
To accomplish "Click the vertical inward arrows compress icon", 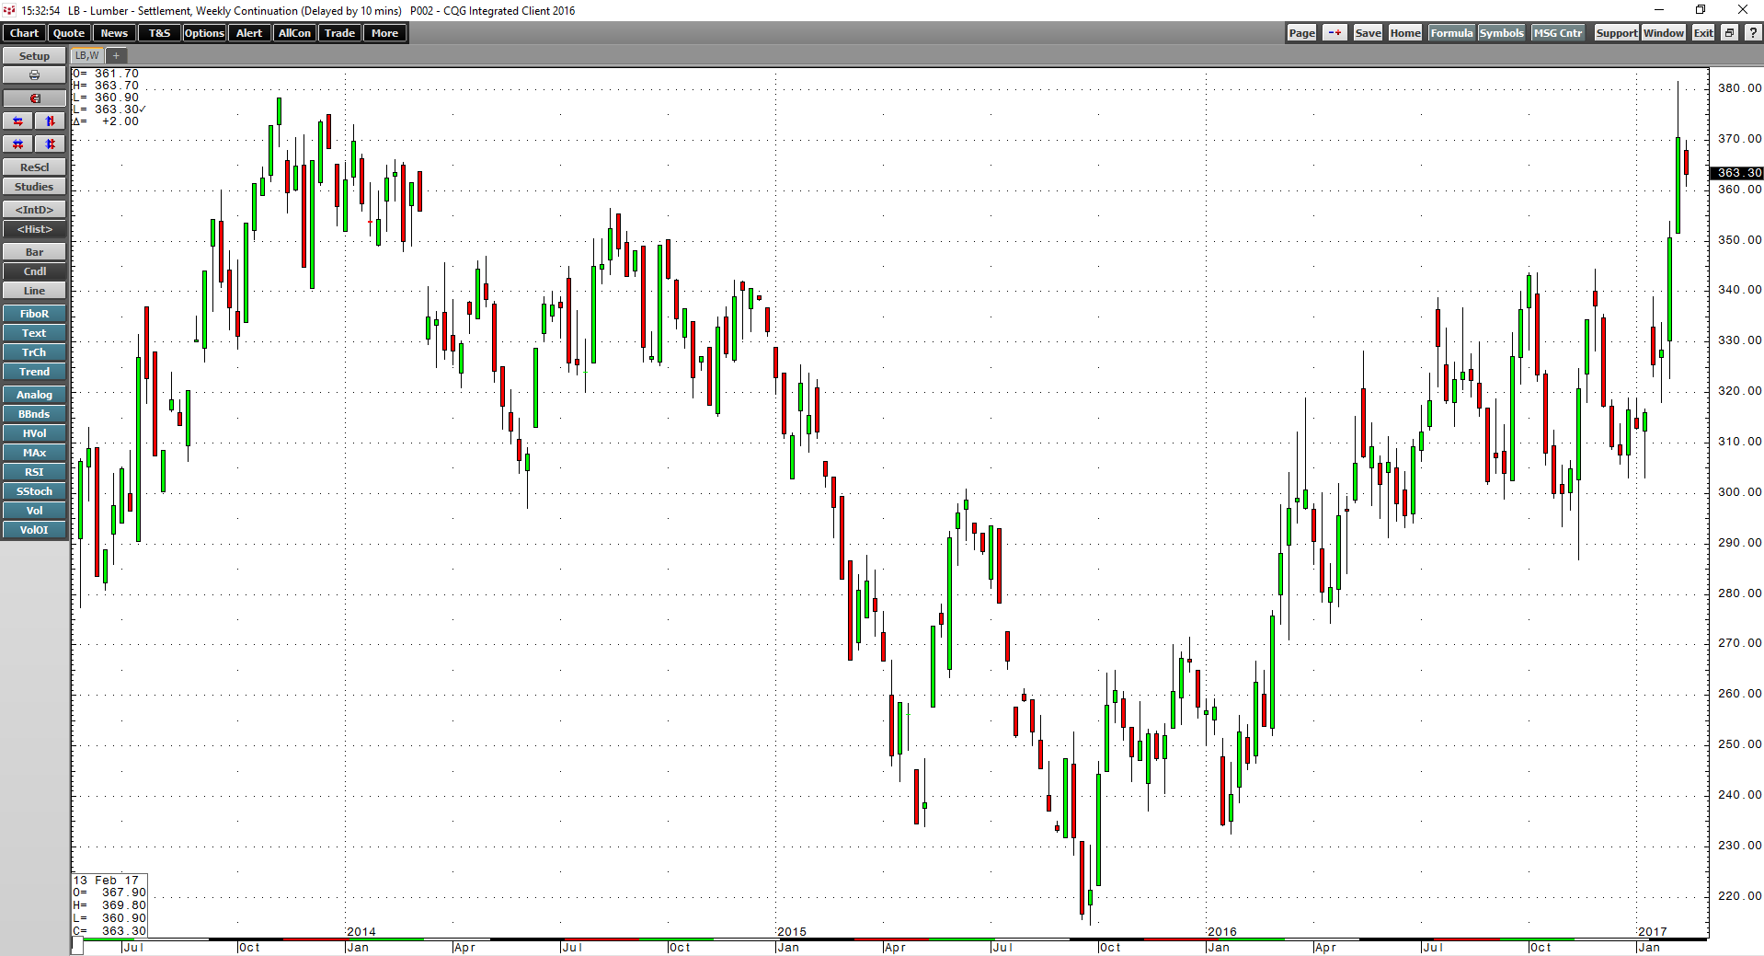I will tap(51, 144).
